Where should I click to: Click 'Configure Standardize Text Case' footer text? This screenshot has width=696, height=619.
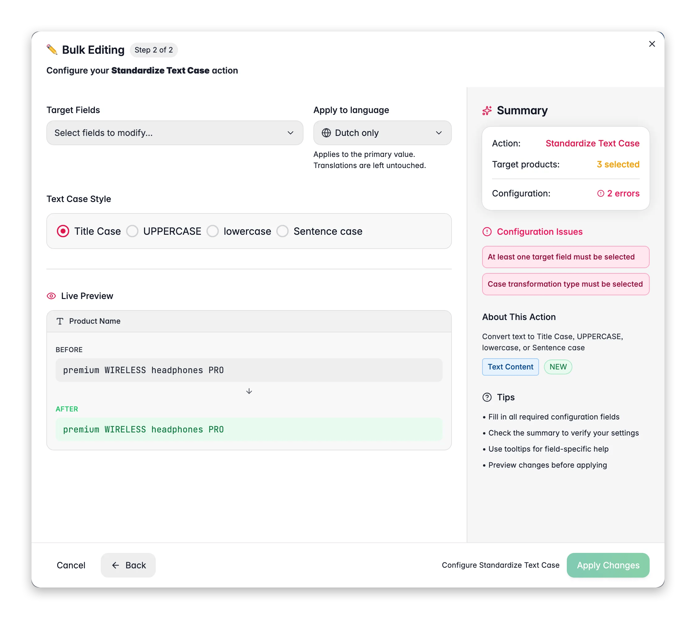tap(501, 565)
